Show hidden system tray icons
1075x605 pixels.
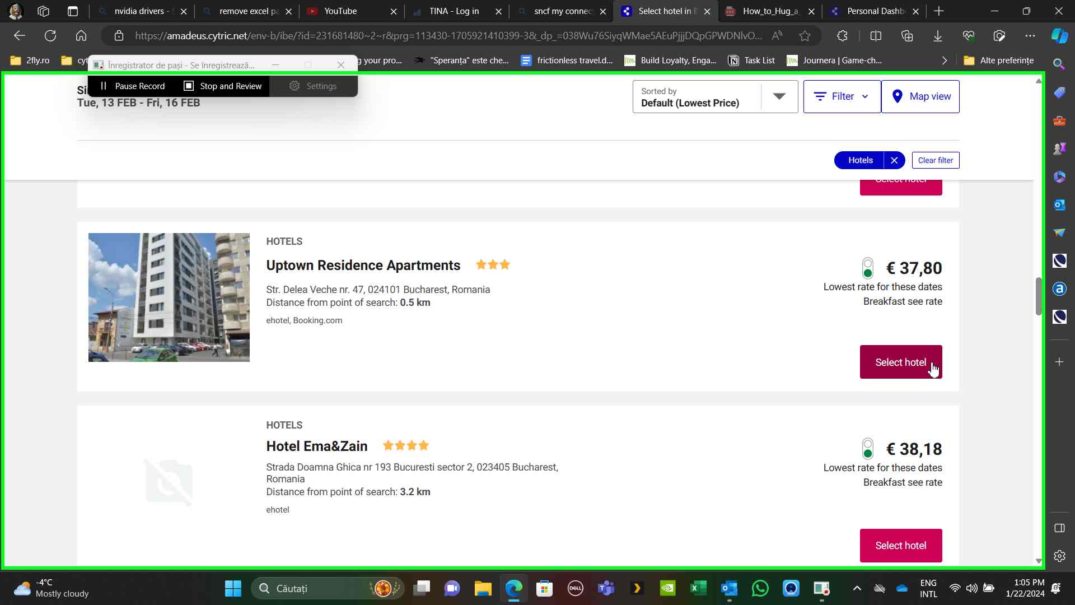(857, 588)
